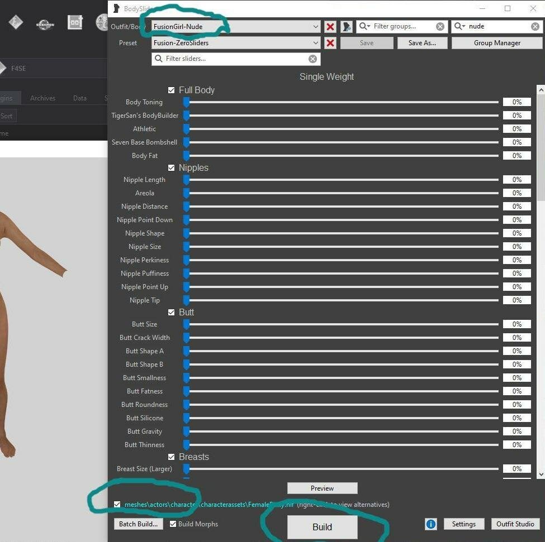Clear the Filter groups search field

click(x=440, y=27)
